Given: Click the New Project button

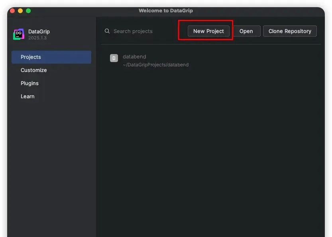Looking at the screenshot, I should click(208, 31).
